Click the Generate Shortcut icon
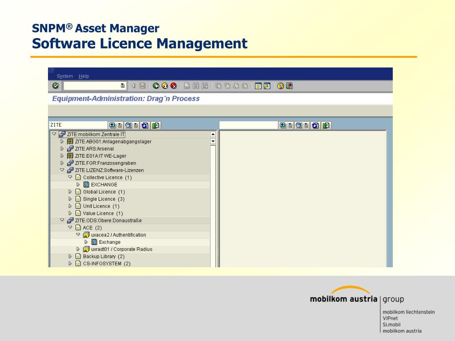 pos(267,86)
